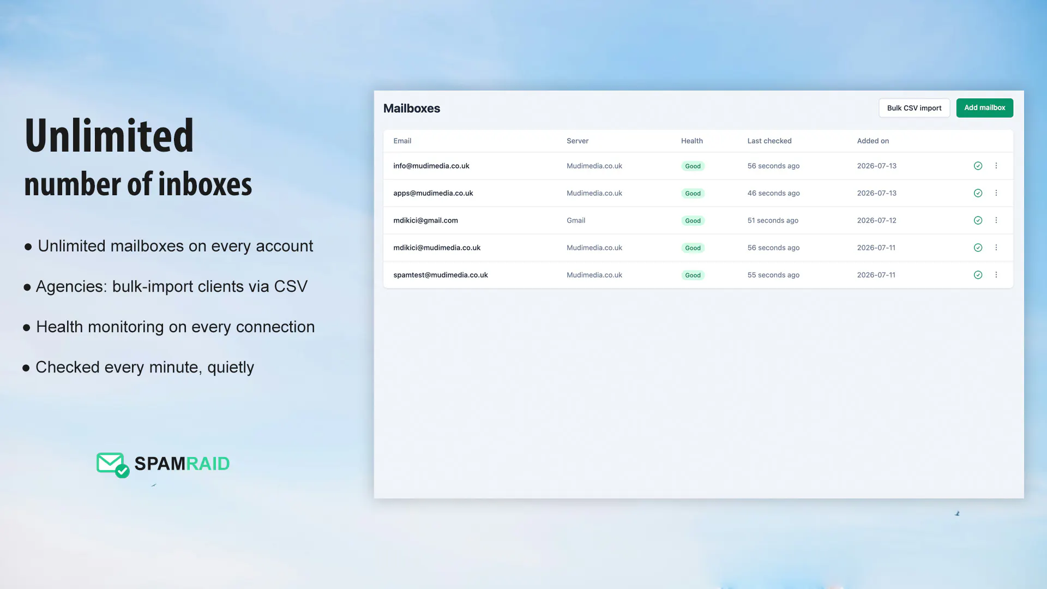Click Good health badge for spamtest@mudimedia.co.uk
This screenshot has height=589, width=1047.
click(x=693, y=275)
